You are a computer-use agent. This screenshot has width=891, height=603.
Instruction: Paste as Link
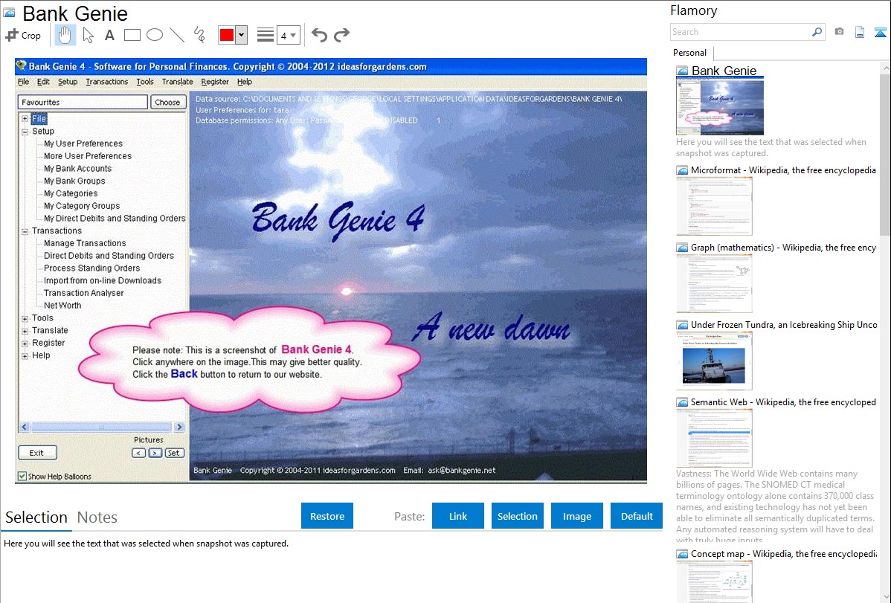(x=458, y=516)
